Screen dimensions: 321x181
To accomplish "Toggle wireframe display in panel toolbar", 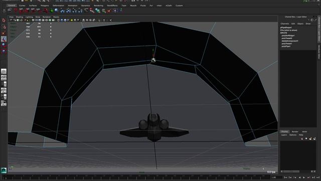I will (x=58, y=20).
